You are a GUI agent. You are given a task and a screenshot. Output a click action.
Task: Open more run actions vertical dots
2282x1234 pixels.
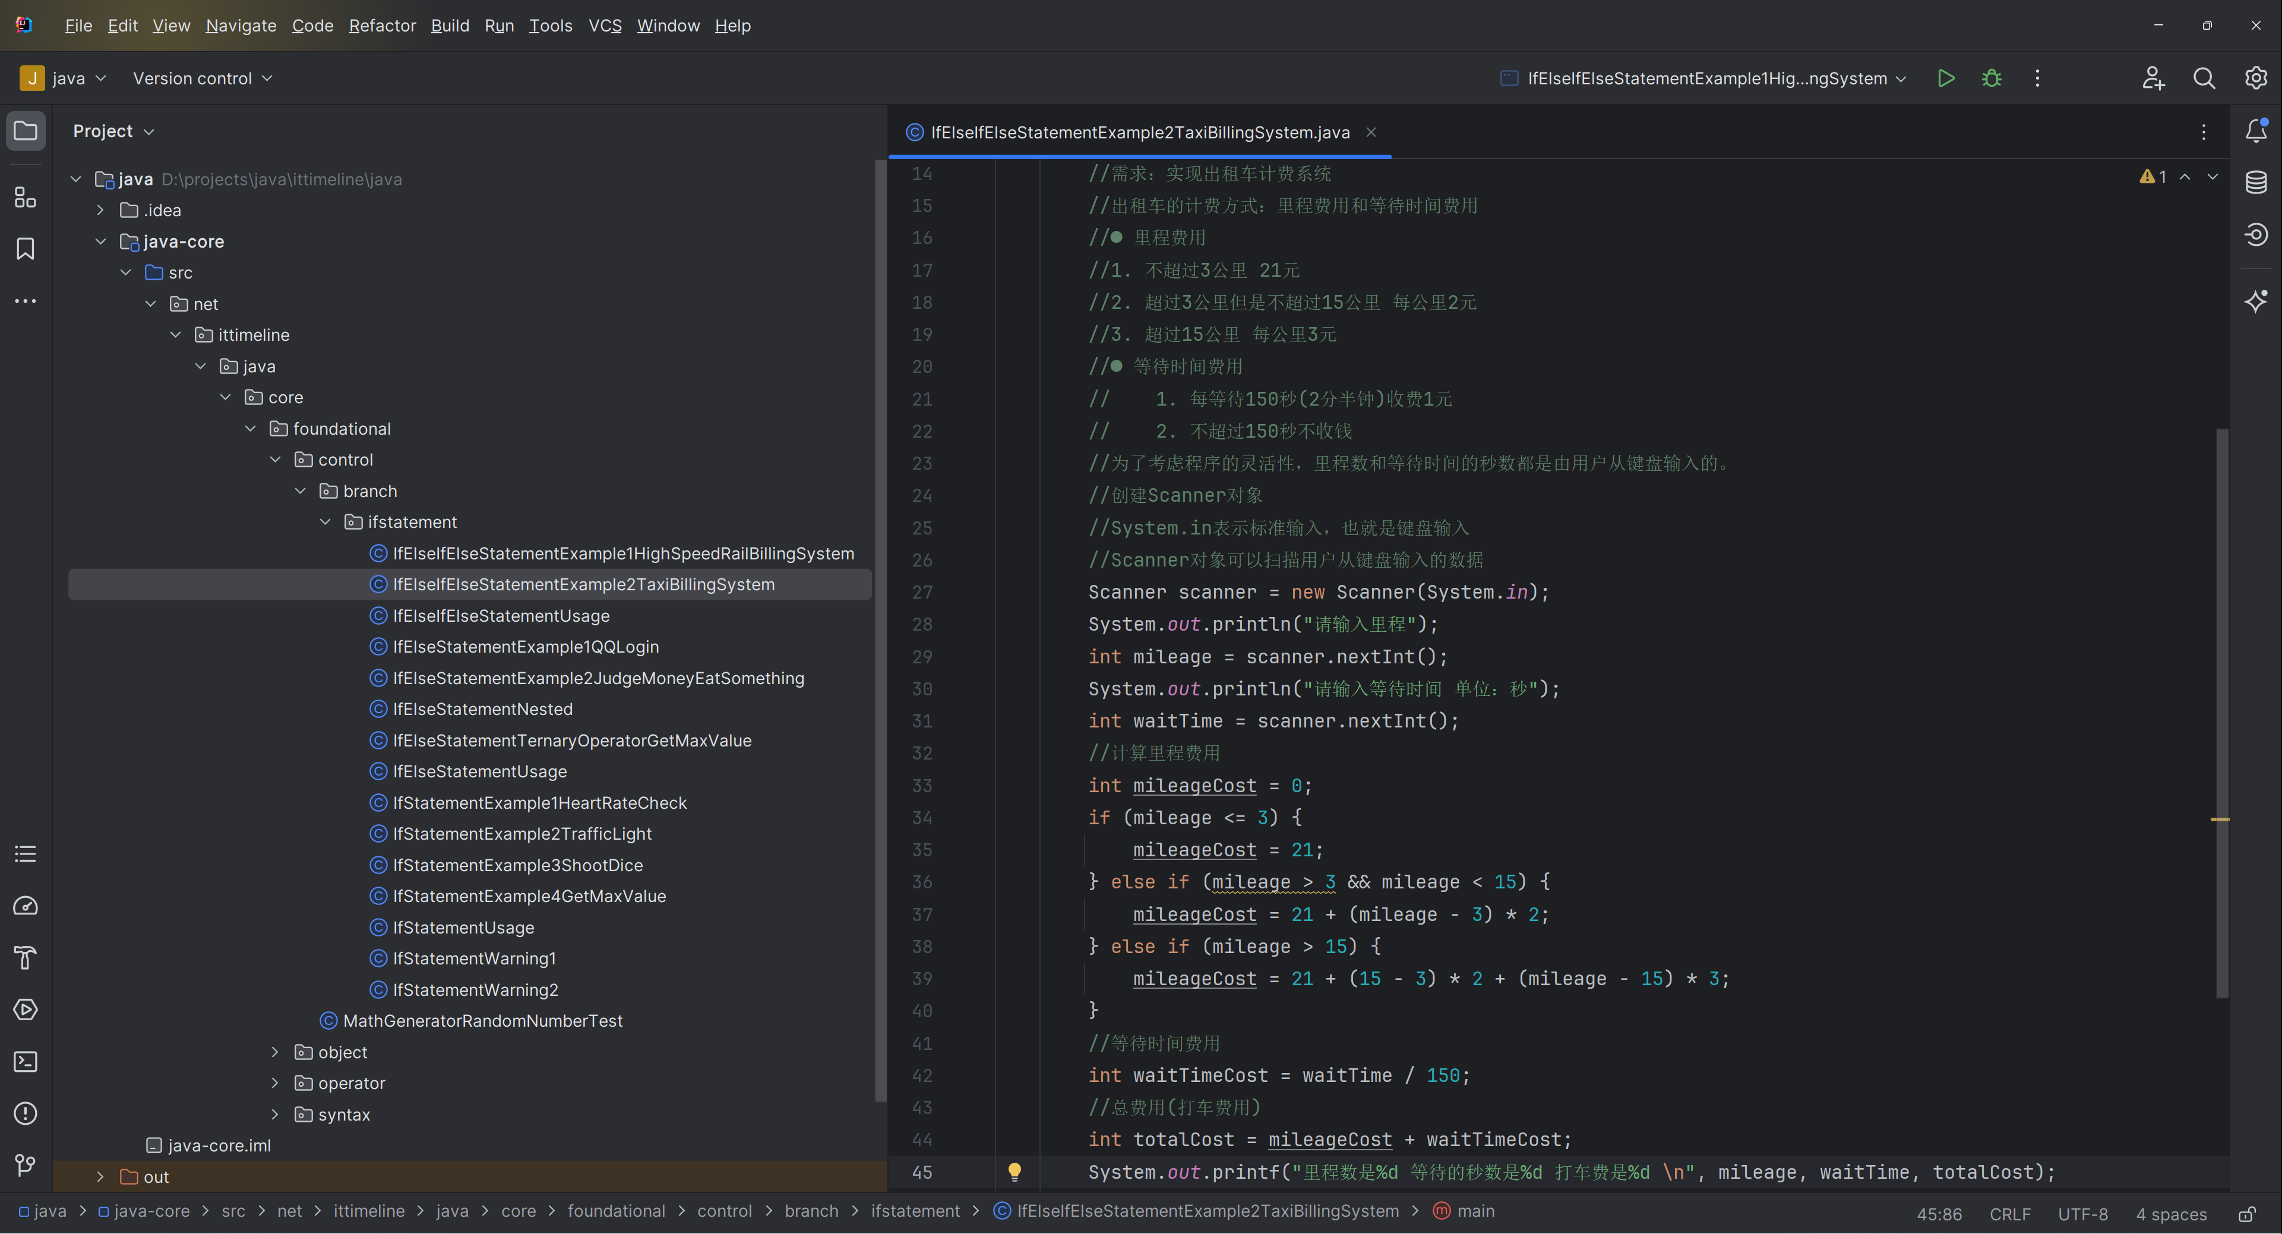(x=2037, y=78)
